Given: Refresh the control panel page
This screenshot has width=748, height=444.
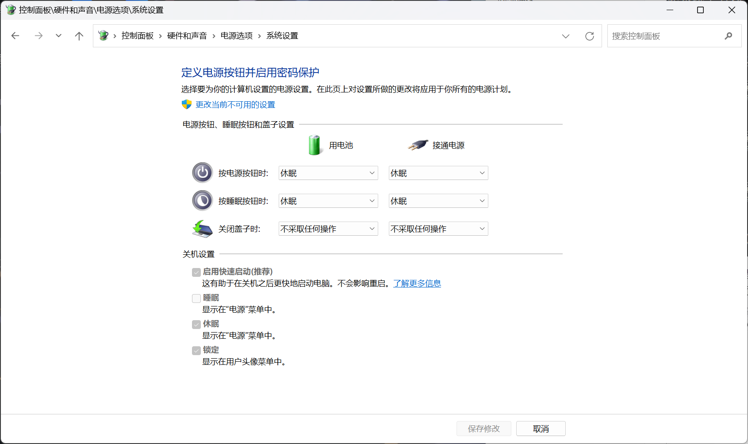Looking at the screenshot, I should click(x=590, y=36).
